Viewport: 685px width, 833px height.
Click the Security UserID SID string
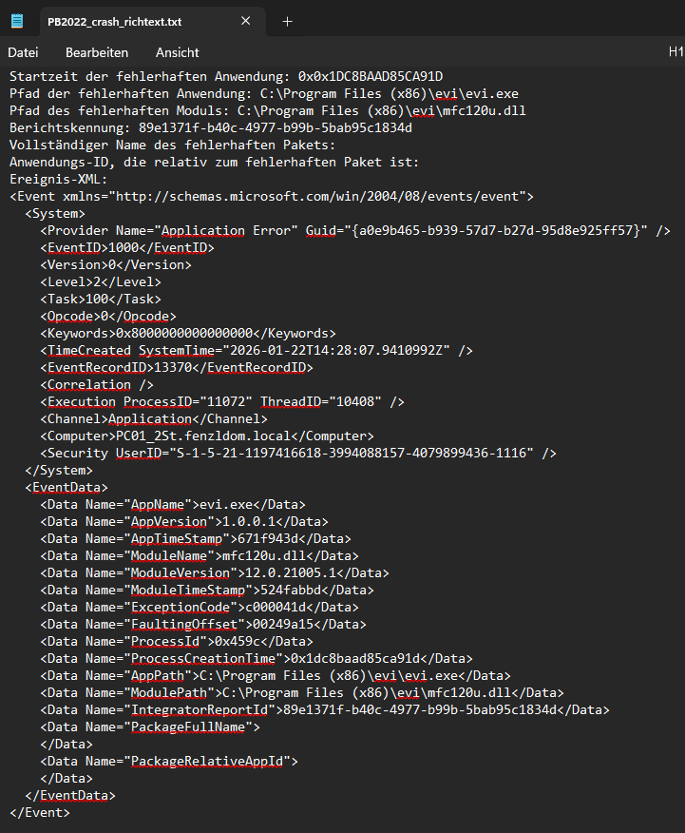[x=347, y=453]
